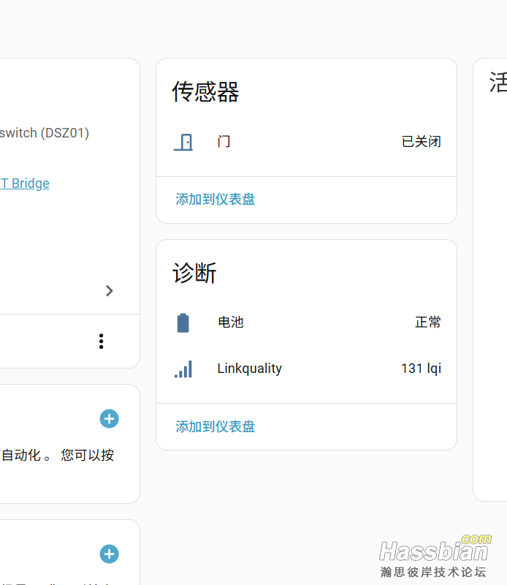Open the three-dot device overflow menu
The image size is (507, 585).
101,341
